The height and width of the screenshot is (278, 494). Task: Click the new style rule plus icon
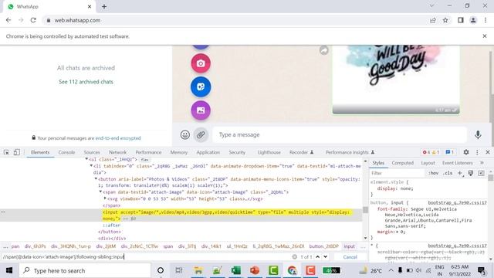[460, 173]
